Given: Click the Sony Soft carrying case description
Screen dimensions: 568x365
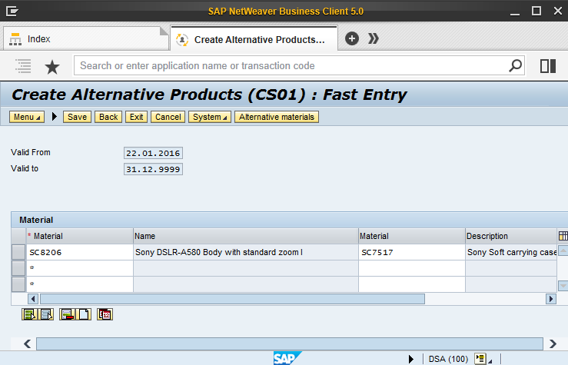Looking at the screenshot, I should point(511,252).
